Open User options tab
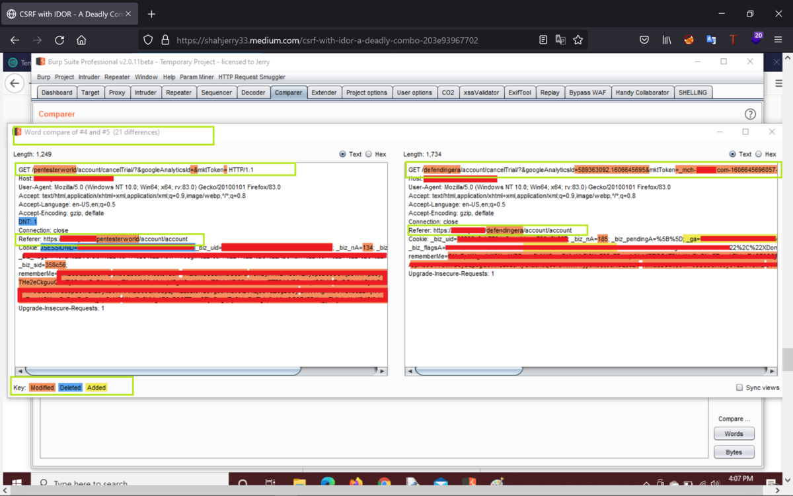 tap(414, 93)
